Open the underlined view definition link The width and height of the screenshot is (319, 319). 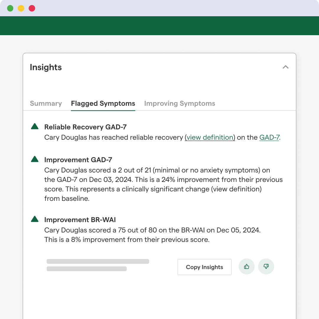[210, 137]
